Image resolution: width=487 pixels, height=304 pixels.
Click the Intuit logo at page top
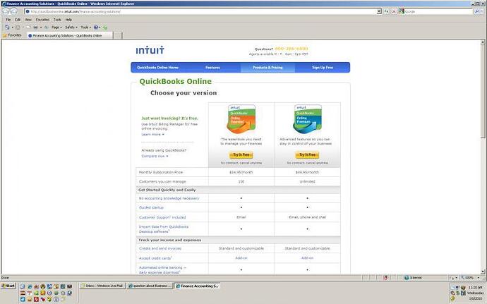(x=150, y=50)
